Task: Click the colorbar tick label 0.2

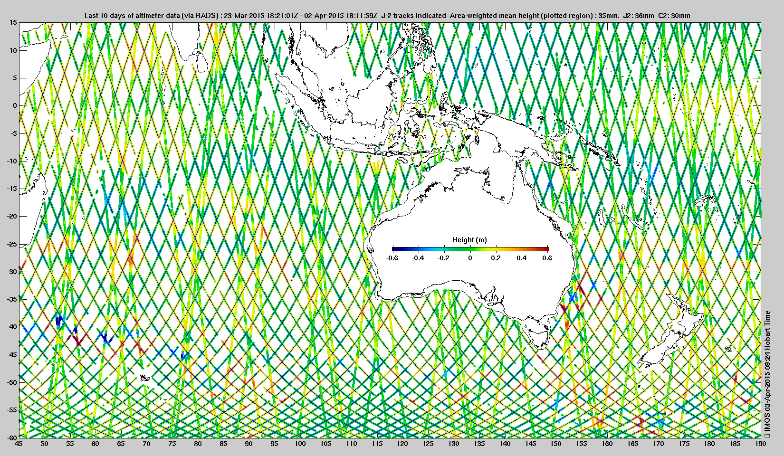Action: click(496, 258)
